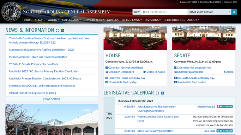The width and height of the screenshot is (241, 135).
Task: Open House Video stream link
Action: [149, 72]
